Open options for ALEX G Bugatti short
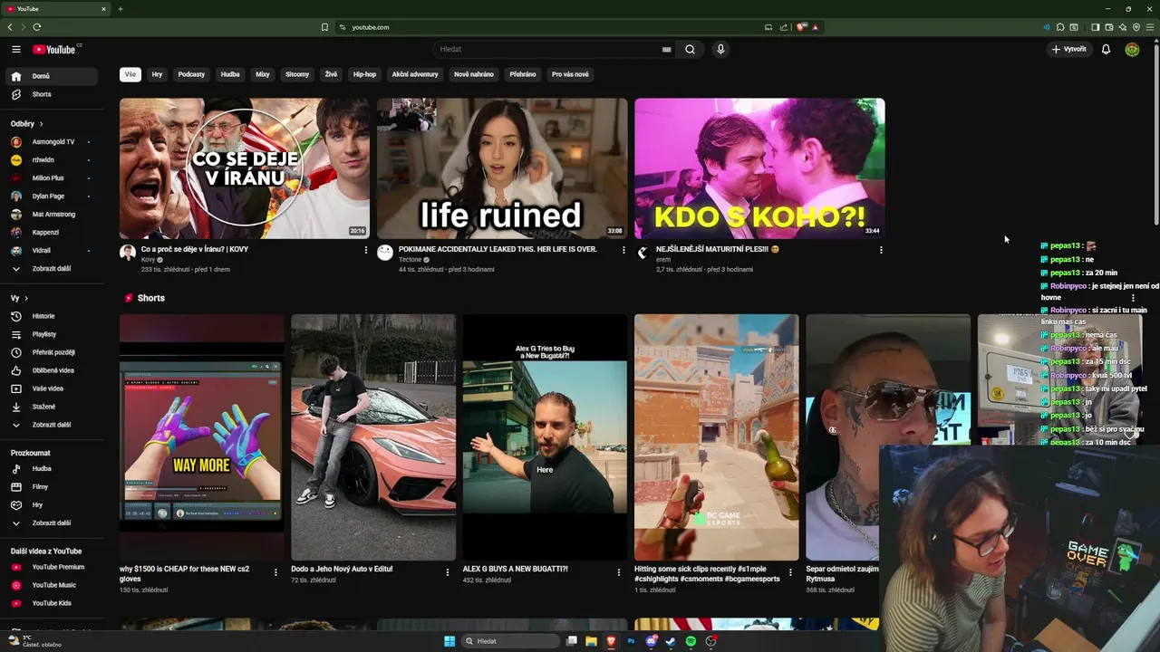The height and width of the screenshot is (652, 1160). [x=619, y=572]
